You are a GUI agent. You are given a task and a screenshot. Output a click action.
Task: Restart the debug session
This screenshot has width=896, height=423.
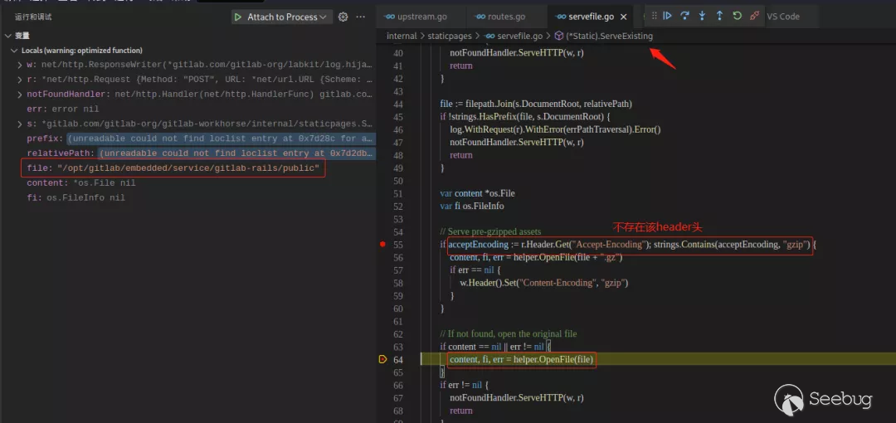[x=737, y=16]
